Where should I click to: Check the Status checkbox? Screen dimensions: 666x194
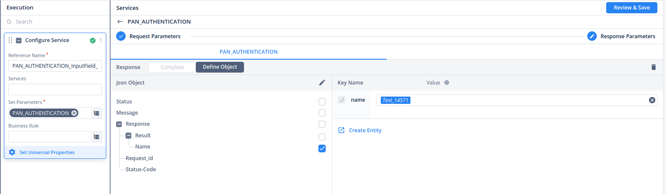(322, 102)
